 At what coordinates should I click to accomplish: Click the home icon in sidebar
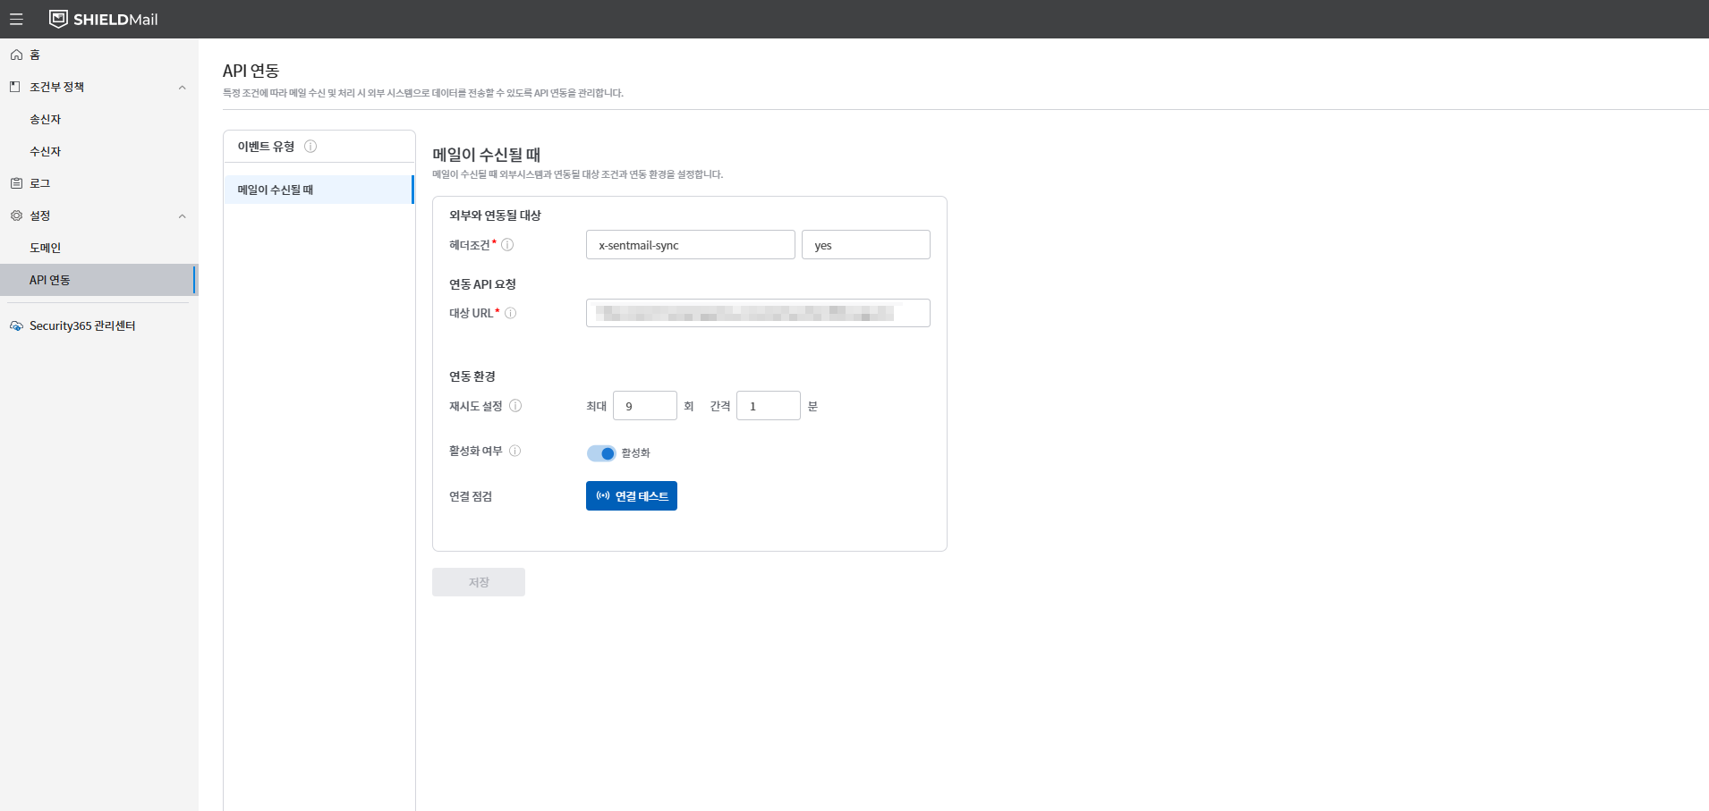pyautogui.click(x=16, y=55)
